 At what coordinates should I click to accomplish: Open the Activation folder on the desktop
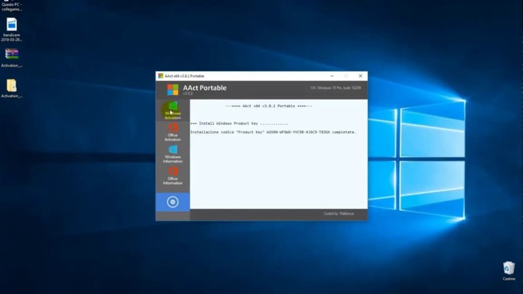[12, 88]
